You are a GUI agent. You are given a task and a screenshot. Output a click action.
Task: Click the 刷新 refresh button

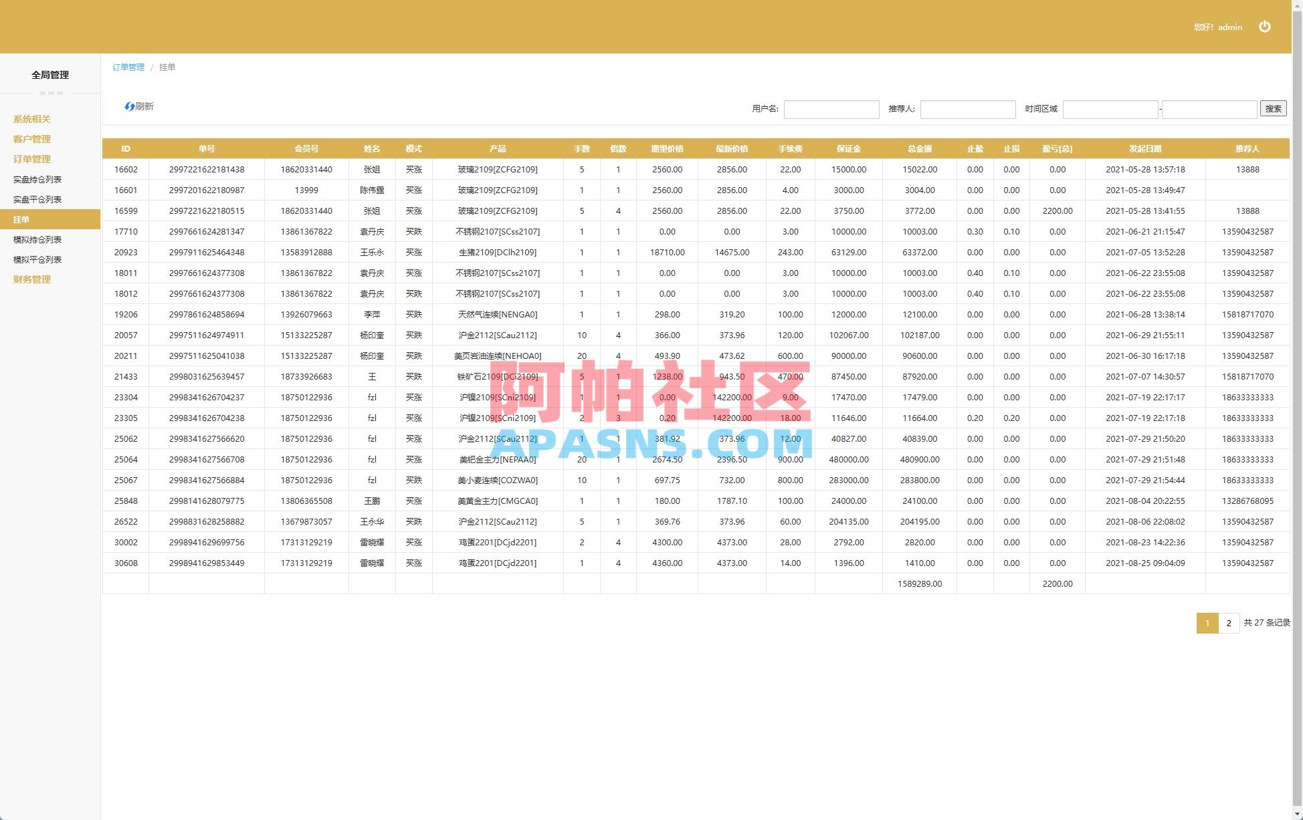[139, 106]
